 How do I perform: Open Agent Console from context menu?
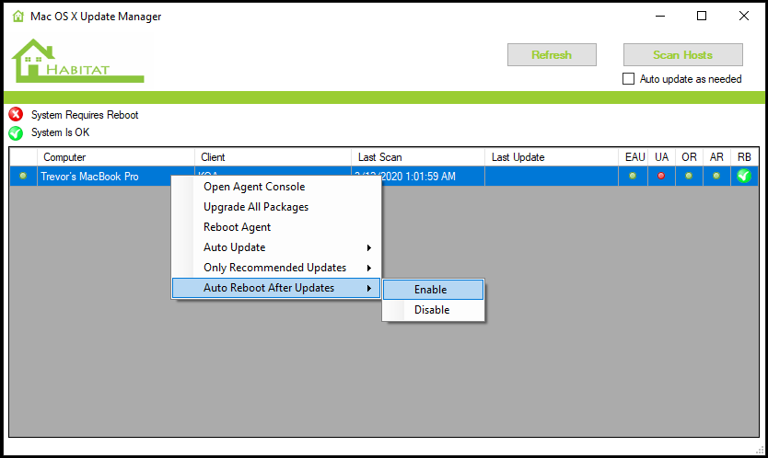tap(254, 187)
